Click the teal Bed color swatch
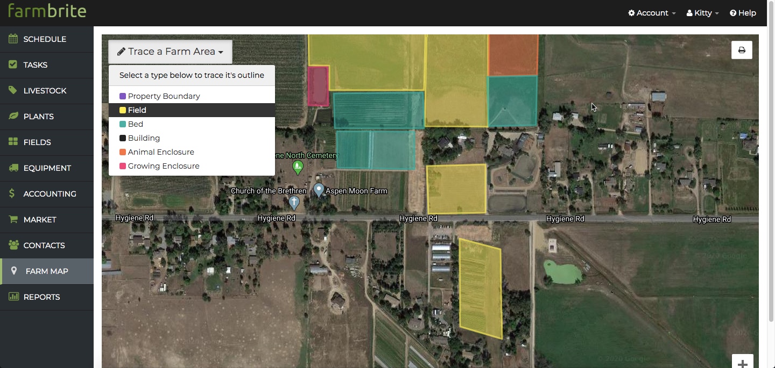This screenshot has height=368, width=775. pos(123,124)
